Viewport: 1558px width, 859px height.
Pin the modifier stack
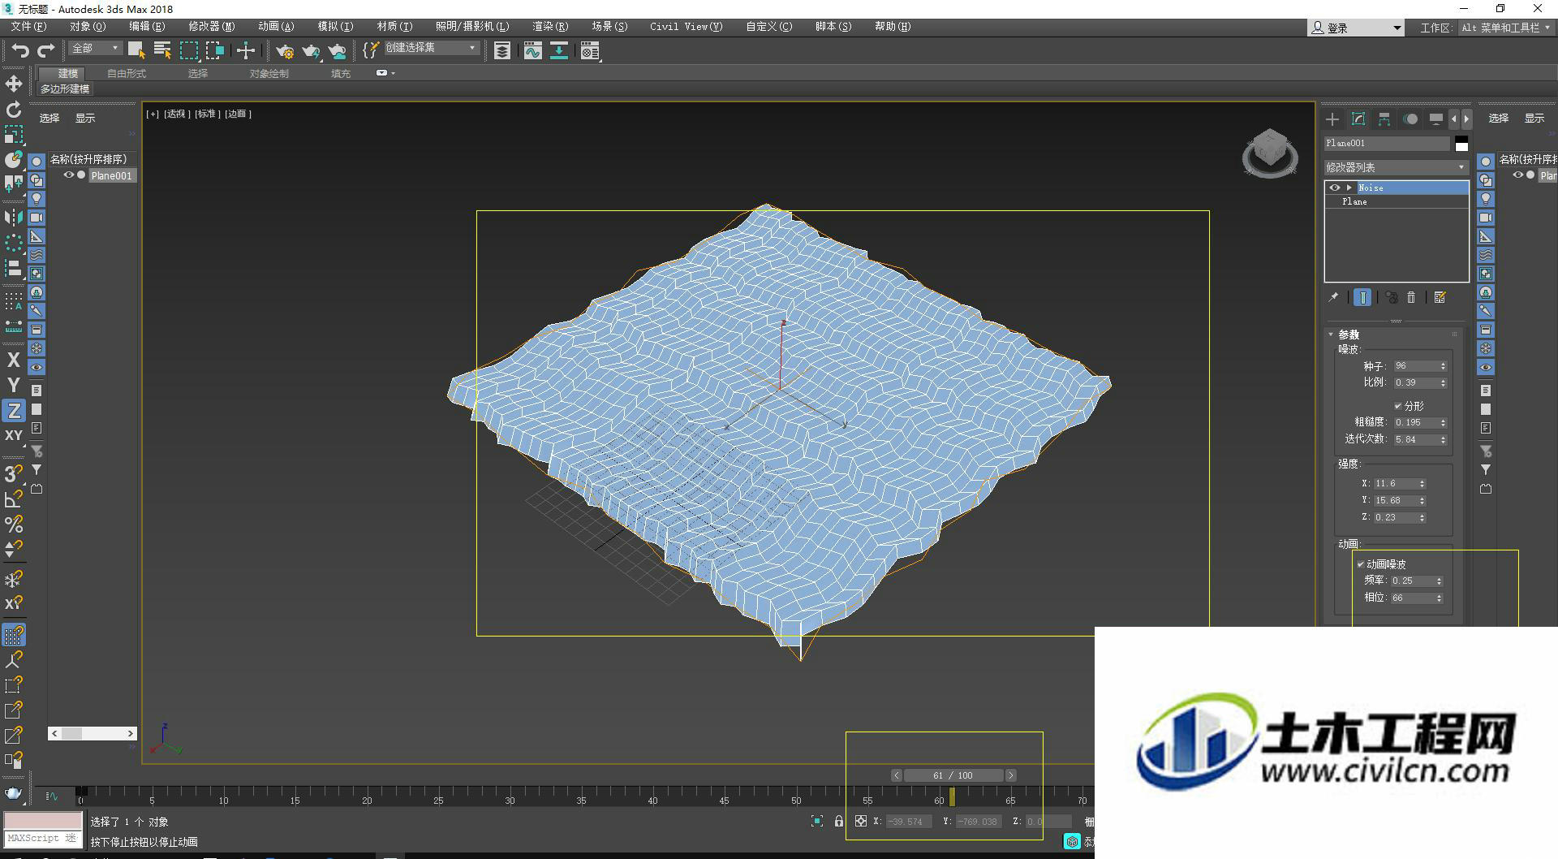pos(1333,298)
